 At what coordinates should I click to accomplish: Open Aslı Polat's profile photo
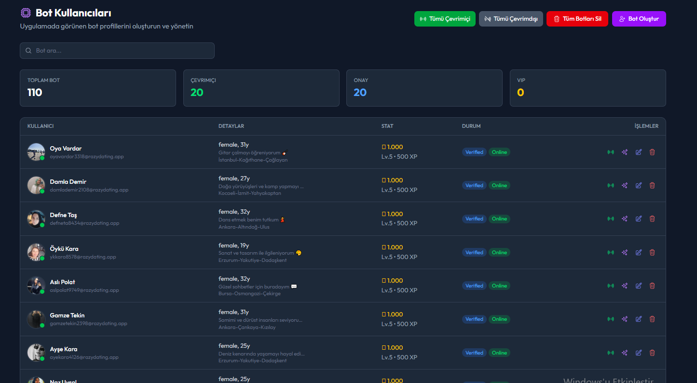tap(36, 286)
